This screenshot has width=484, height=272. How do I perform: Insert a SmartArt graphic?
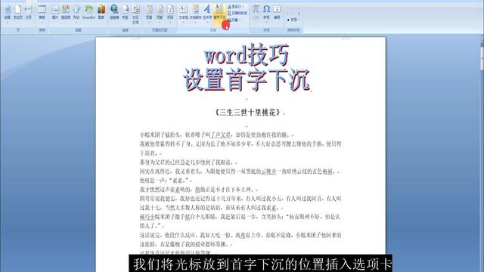(x=89, y=13)
